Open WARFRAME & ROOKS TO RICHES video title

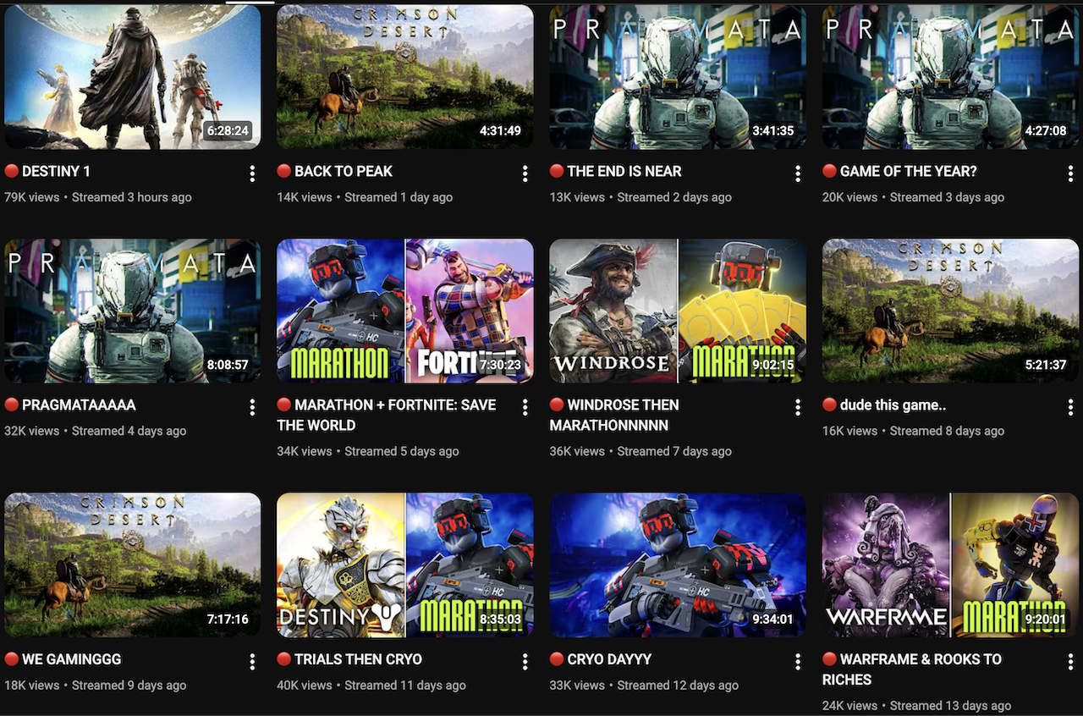tap(912, 669)
